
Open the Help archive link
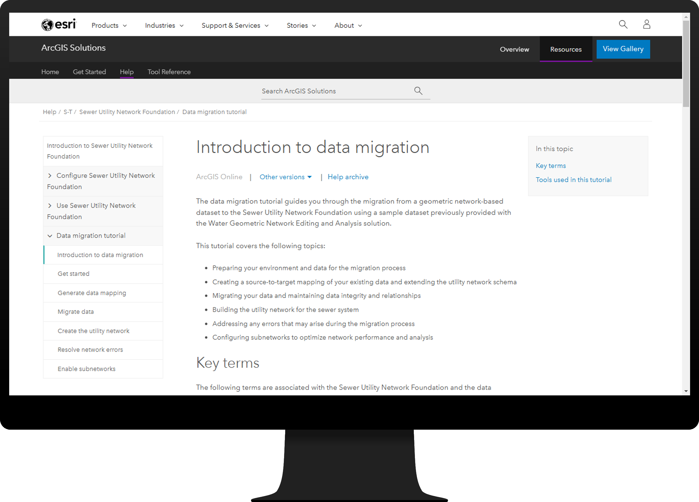348,177
